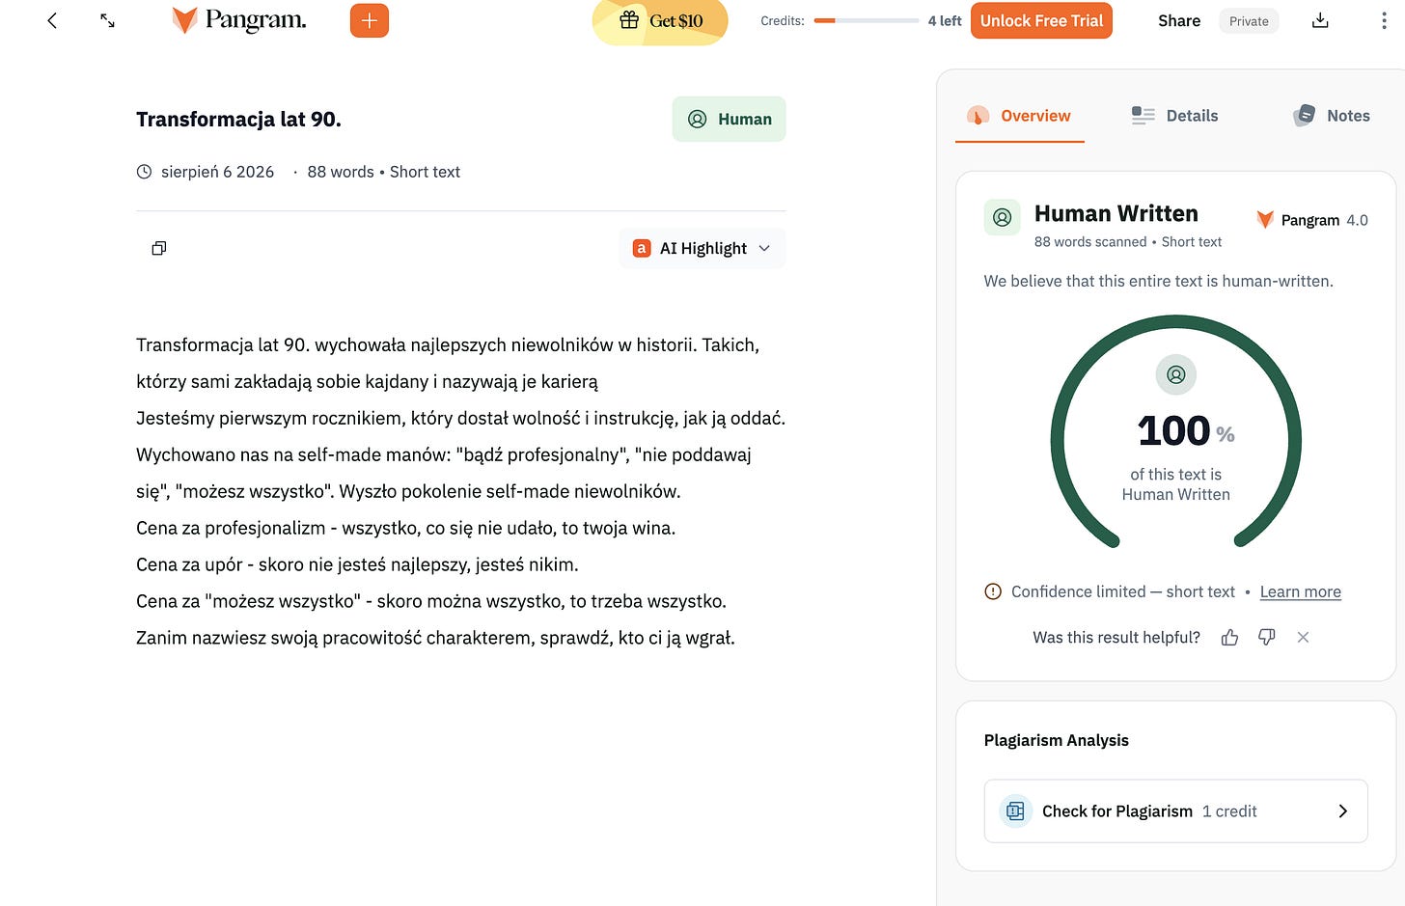Screen dimensions: 1405x906
Task: Click the Human result badge
Action: [730, 119]
